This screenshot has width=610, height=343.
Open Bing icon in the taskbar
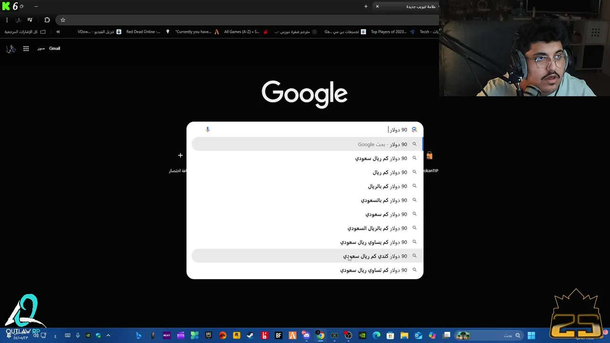138,335
